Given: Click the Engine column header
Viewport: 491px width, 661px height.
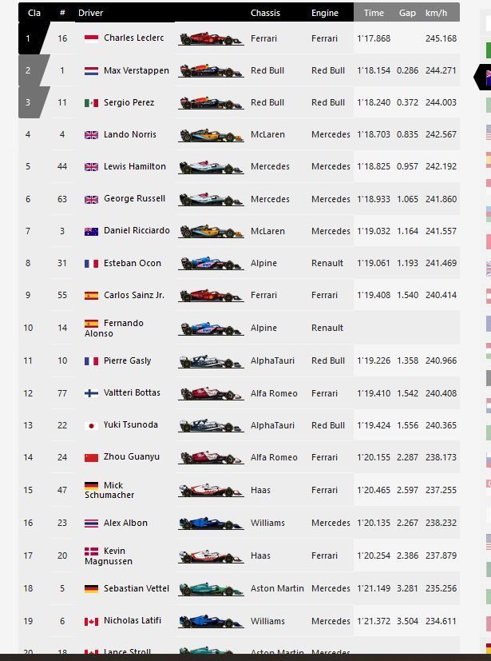Looking at the screenshot, I should 325,13.
